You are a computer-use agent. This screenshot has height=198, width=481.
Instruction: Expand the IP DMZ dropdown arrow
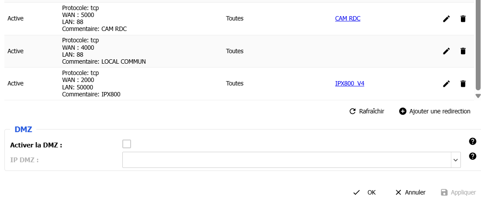pyautogui.click(x=456, y=160)
